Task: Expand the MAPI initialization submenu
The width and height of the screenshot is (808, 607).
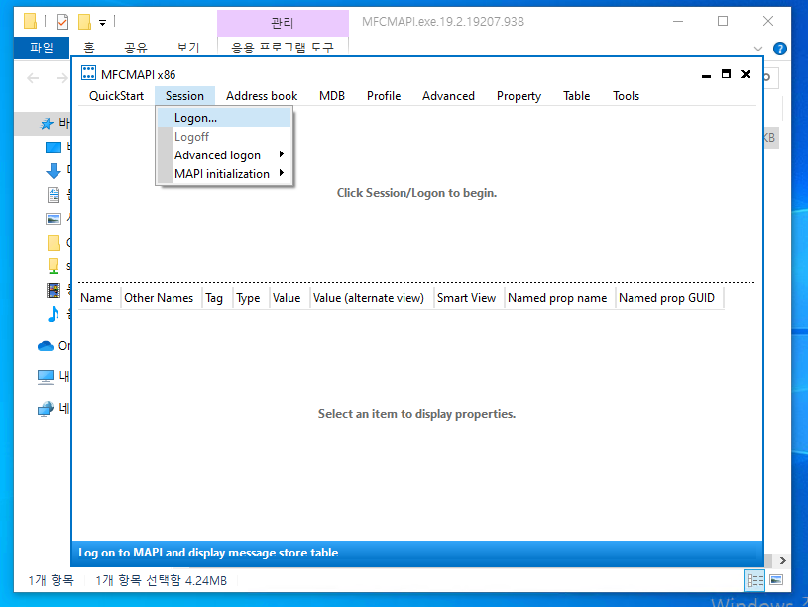Action: 225,174
